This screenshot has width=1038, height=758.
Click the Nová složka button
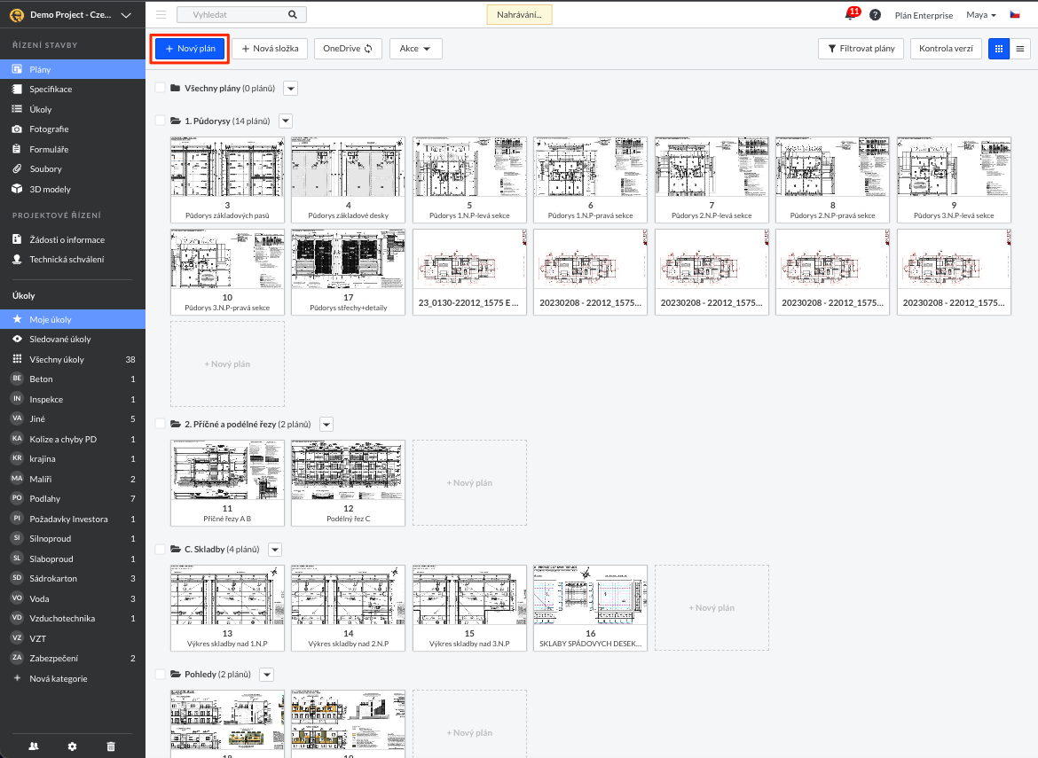270,48
